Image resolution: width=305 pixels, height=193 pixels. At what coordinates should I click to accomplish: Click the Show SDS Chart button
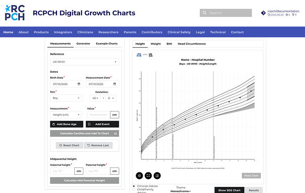click(229, 190)
